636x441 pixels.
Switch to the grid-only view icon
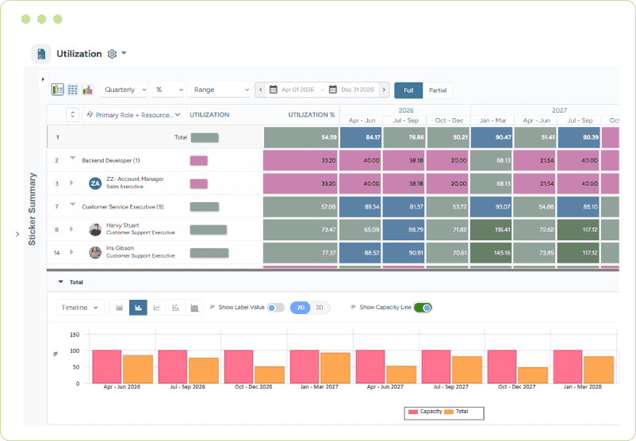point(73,90)
